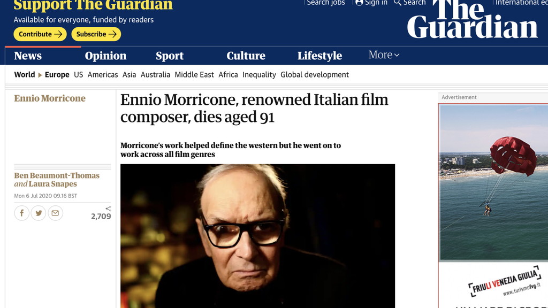This screenshot has height=308, width=548.
Task: Share article via Twitter icon
Action: (39, 213)
